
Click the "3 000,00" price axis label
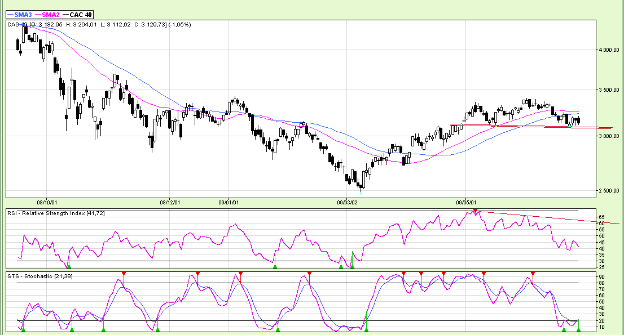(x=609, y=136)
